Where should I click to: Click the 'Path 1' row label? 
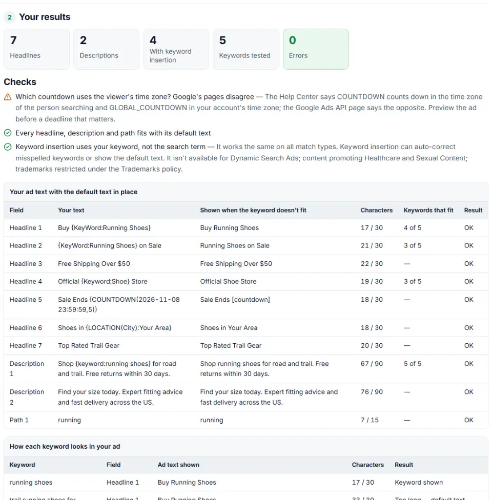click(x=19, y=420)
